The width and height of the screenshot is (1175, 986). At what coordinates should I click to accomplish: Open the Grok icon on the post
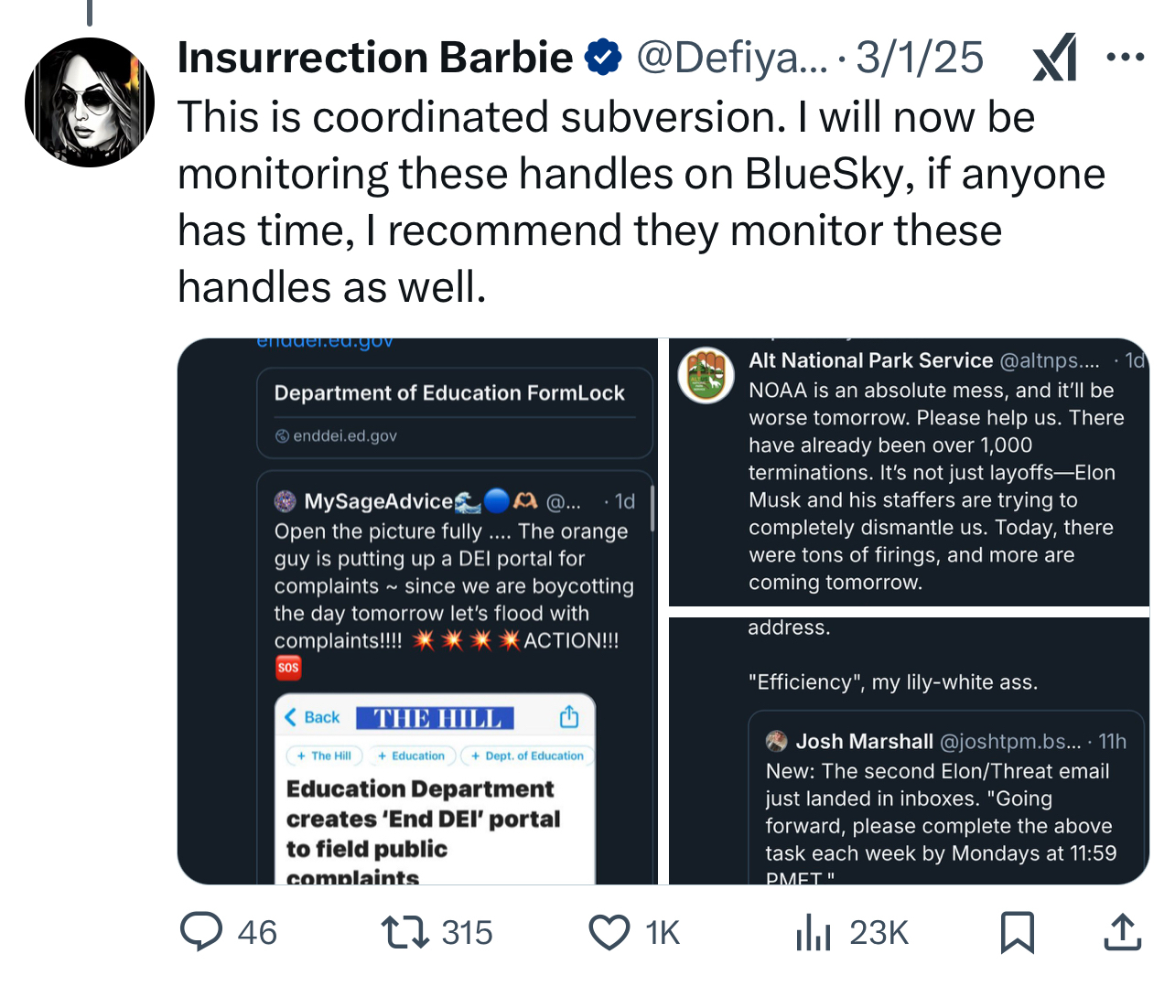tap(1054, 59)
